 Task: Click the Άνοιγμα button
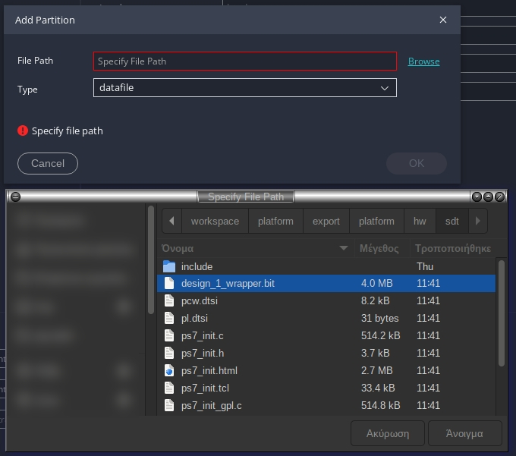click(x=464, y=434)
